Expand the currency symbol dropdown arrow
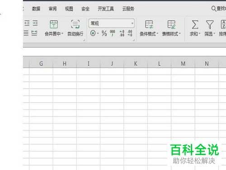 (98, 33)
